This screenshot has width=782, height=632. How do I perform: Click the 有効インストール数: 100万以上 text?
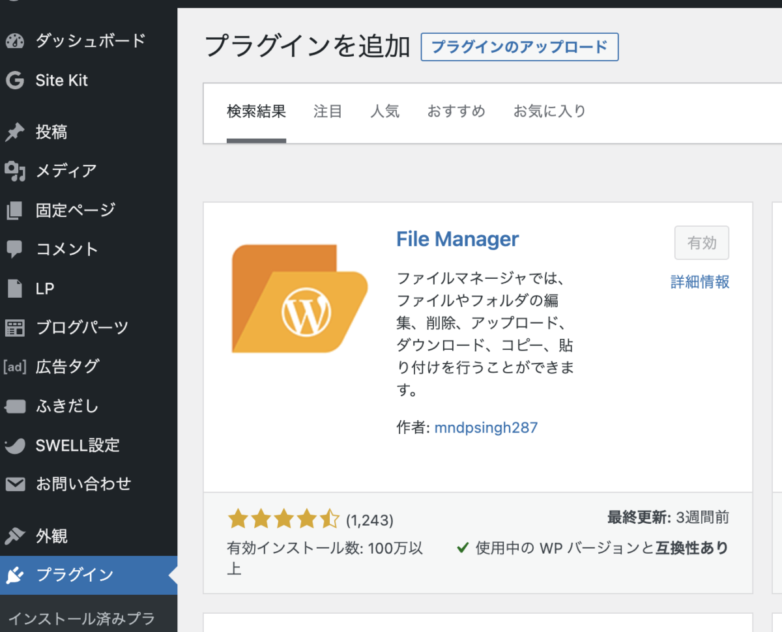tap(325, 558)
